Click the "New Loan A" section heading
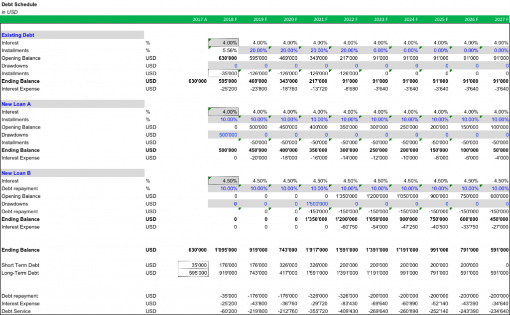 tap(16, 104)
